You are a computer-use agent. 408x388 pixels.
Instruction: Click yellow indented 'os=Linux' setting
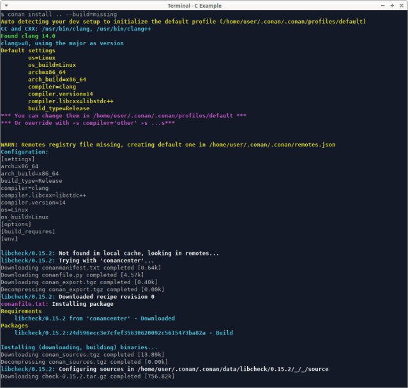pos(42,57)
